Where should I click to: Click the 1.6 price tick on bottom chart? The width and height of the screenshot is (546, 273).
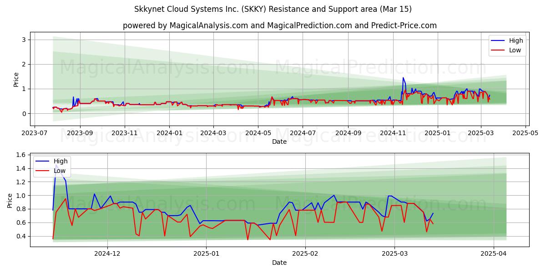coord(21,155)
